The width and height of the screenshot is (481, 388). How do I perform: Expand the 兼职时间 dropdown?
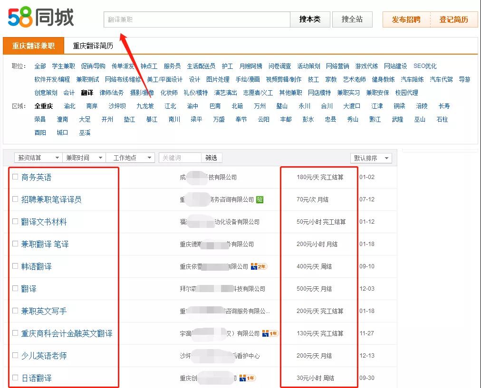[85, 158]
